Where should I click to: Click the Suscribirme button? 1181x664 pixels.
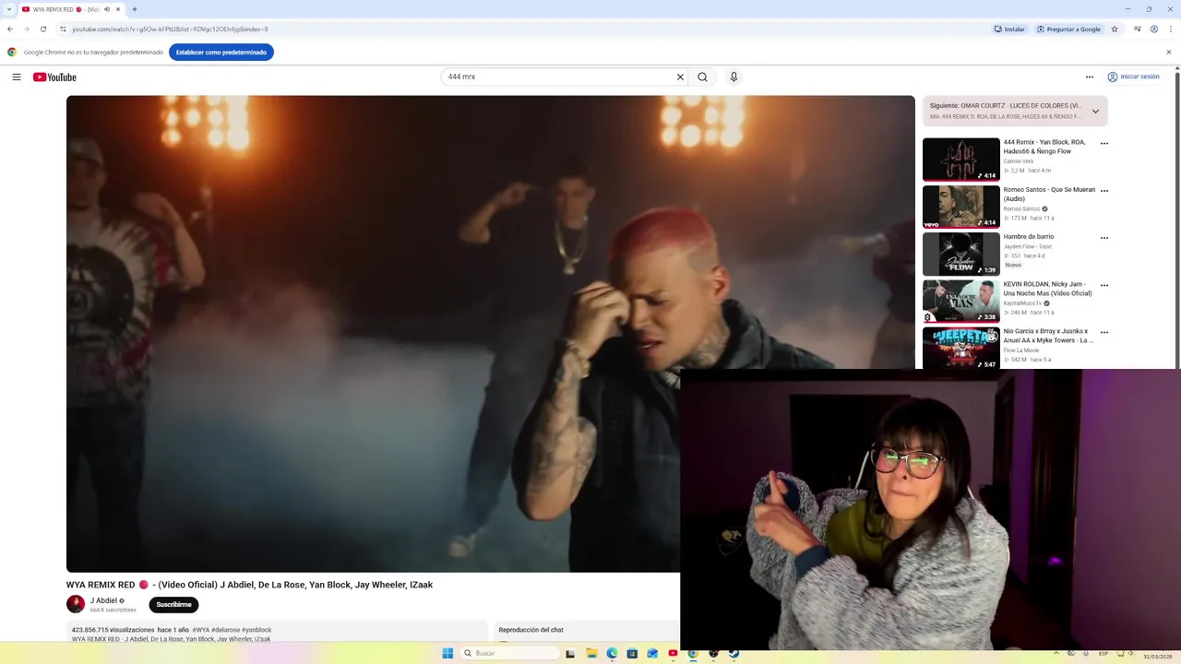tap(173, 605)
